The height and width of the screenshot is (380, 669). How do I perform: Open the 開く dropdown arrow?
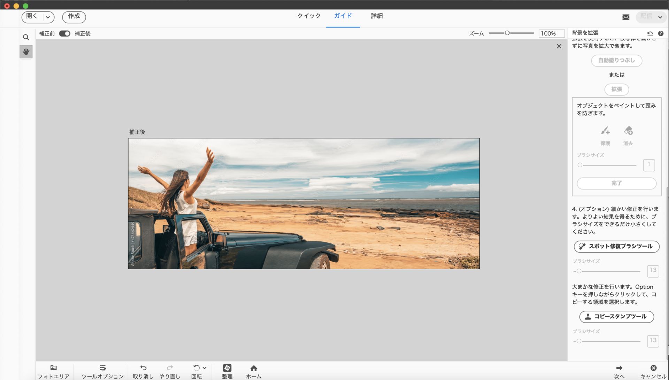pos(48,17)
